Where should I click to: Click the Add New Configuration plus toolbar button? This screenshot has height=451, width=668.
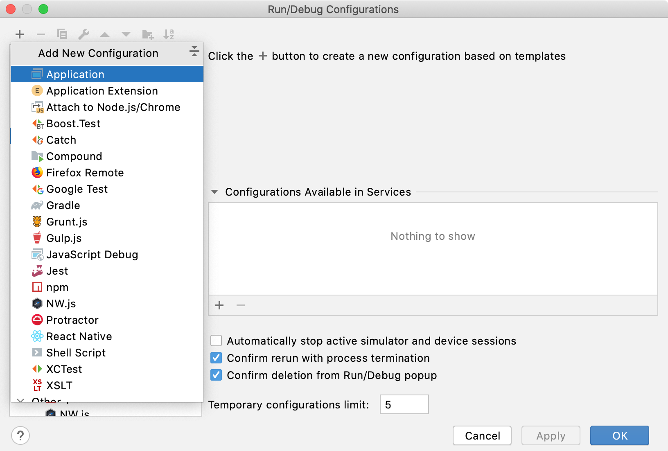click(x=20, y=34)
